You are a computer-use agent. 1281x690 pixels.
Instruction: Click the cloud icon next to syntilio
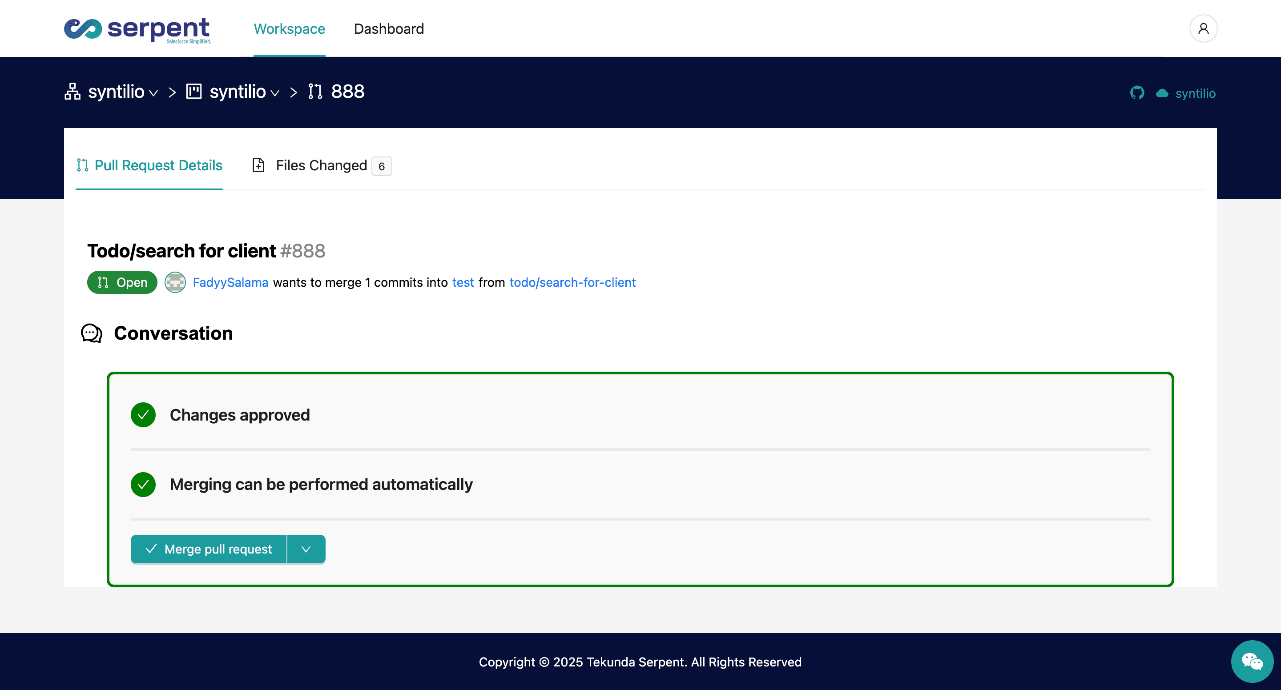pyautogui.click(x=1162, y=92)
